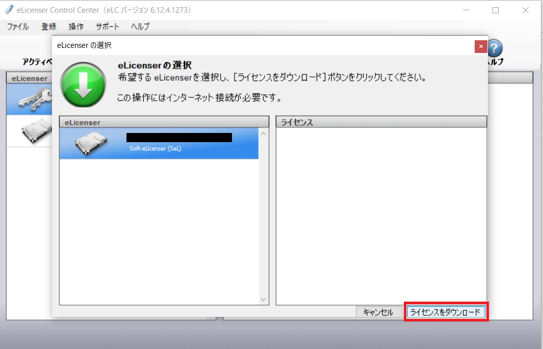Screen dimensions: 543x349
Task: Open the サポート menu
Action: (x=107, y=26)
